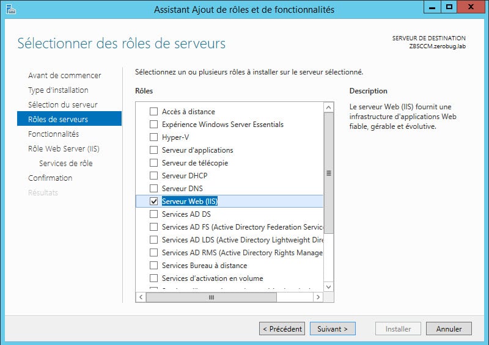
Task: Click the ZBSCCM.zerobug.lab server name
Action: (437, 46)
